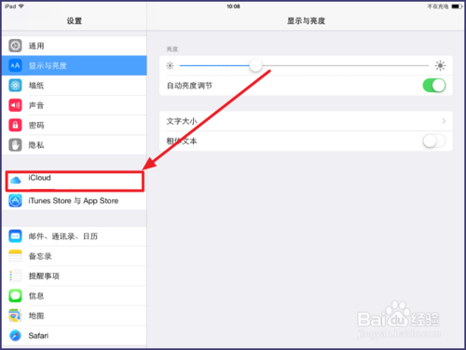Viewport: 466px width, 350px height.
Task: Tap the Notes (备忘录) yellow icon
Action: pyautogui.click(x=15, y=256)
